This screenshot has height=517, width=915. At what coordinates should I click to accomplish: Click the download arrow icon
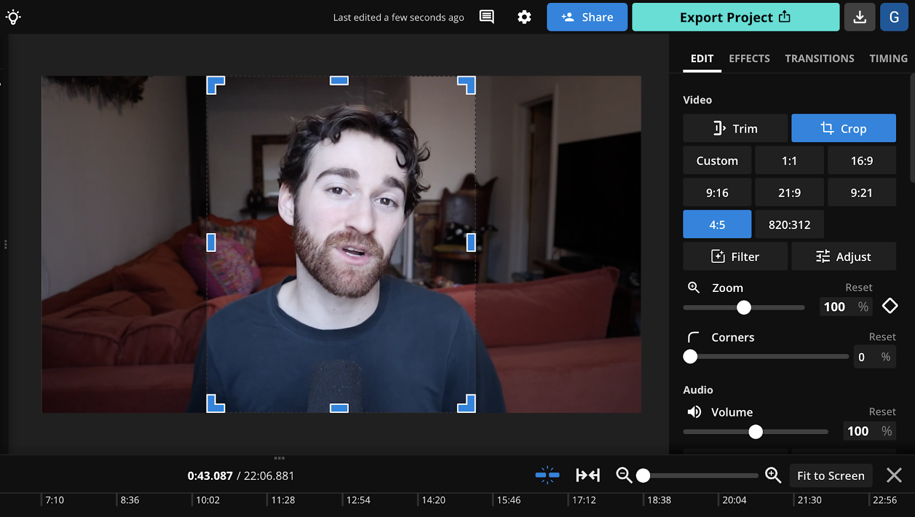pyautogui.click(x=860, y=17)
